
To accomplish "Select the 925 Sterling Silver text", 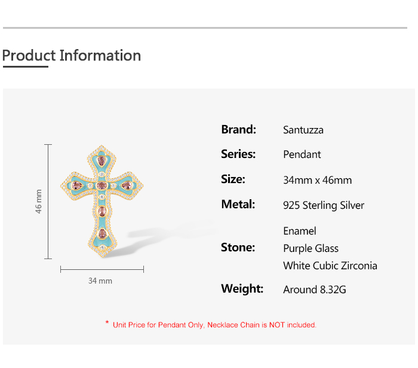I will (324, 205).
